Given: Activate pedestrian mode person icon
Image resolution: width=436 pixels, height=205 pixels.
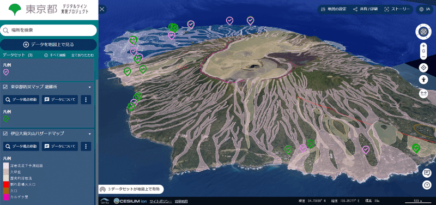Looking at the screenshot, I should (423, 80).
